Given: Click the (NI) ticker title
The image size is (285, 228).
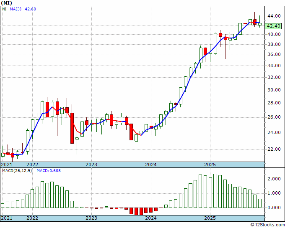Looking at the screenshot, I should point(7,3).
